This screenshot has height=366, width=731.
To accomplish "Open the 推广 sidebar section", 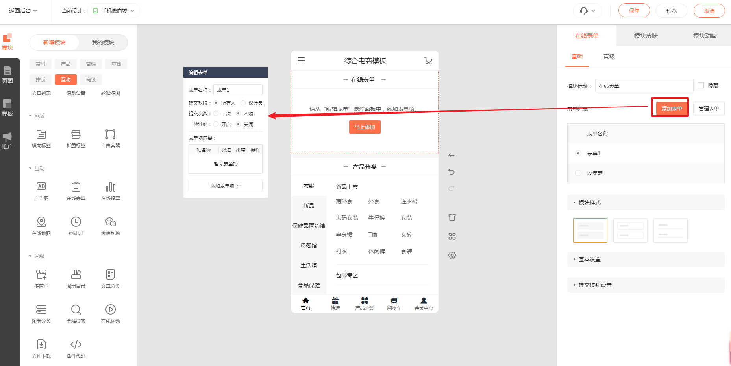I will click(7, 141).
